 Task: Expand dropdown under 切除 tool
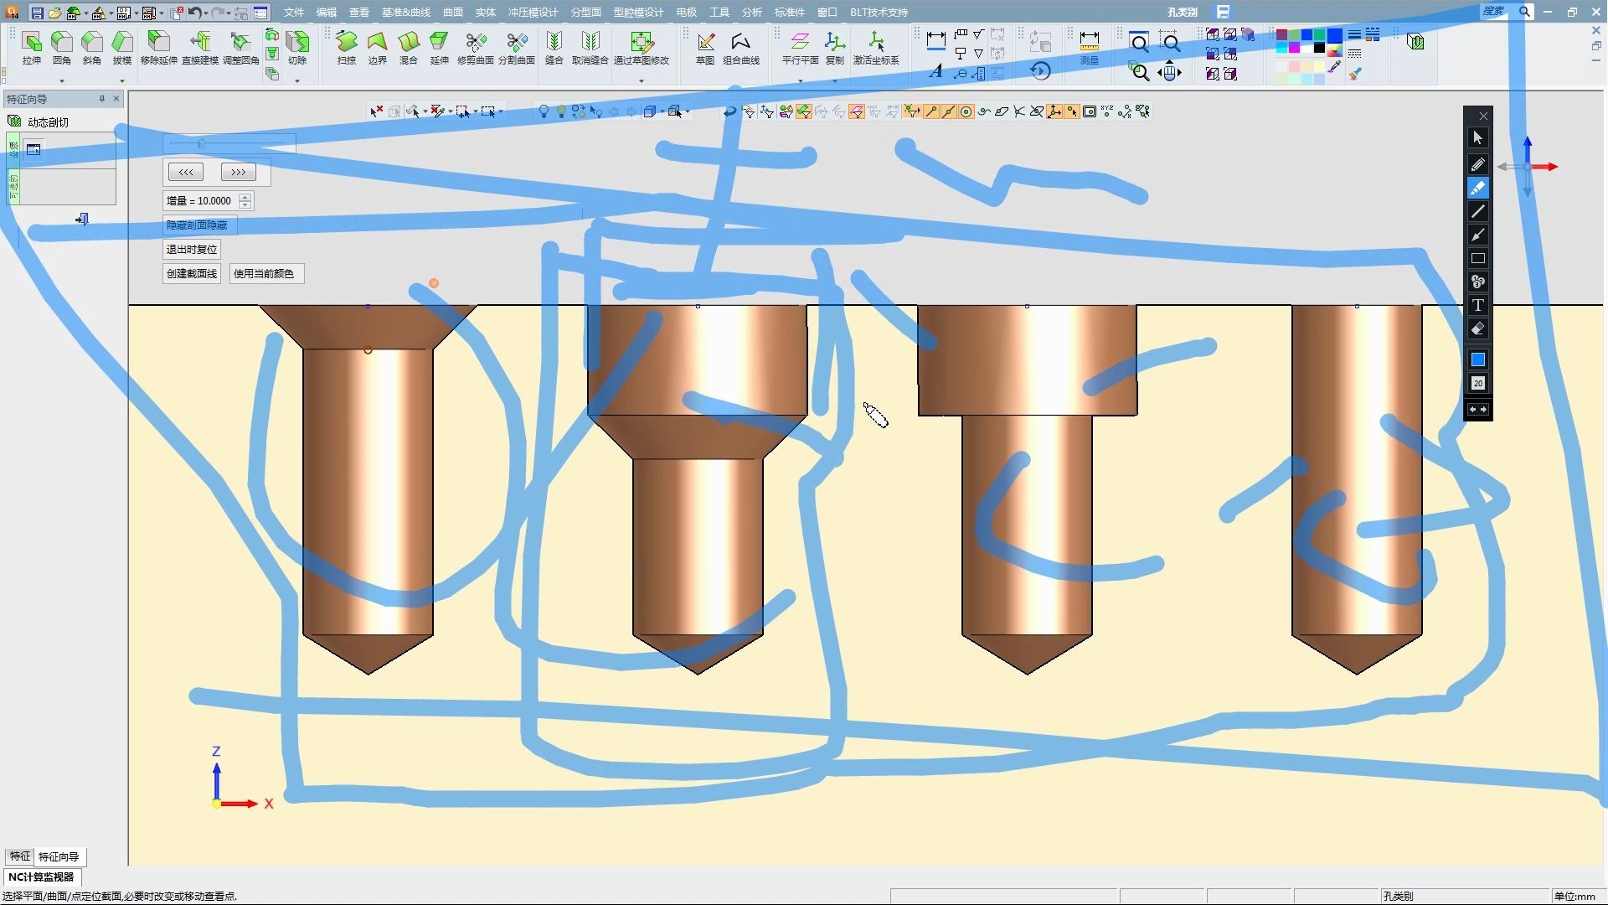297,81
